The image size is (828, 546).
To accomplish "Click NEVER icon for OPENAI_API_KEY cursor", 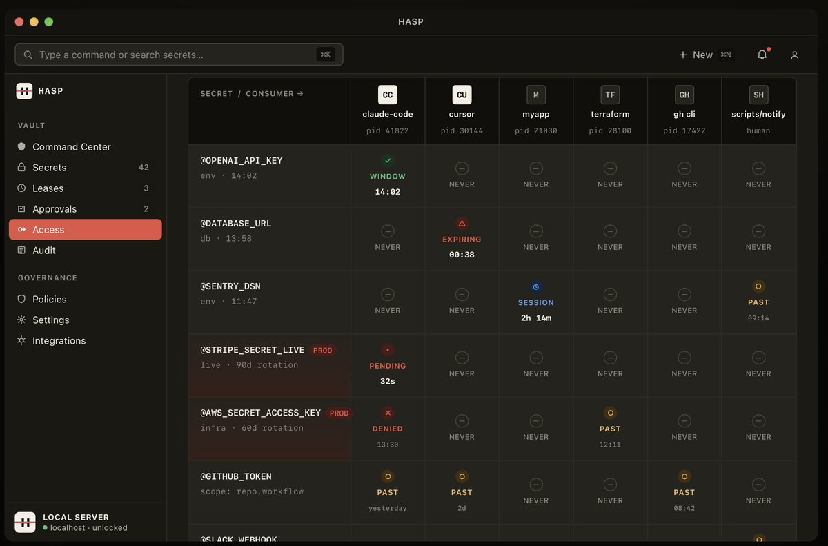I will click(x=462, y=168).
